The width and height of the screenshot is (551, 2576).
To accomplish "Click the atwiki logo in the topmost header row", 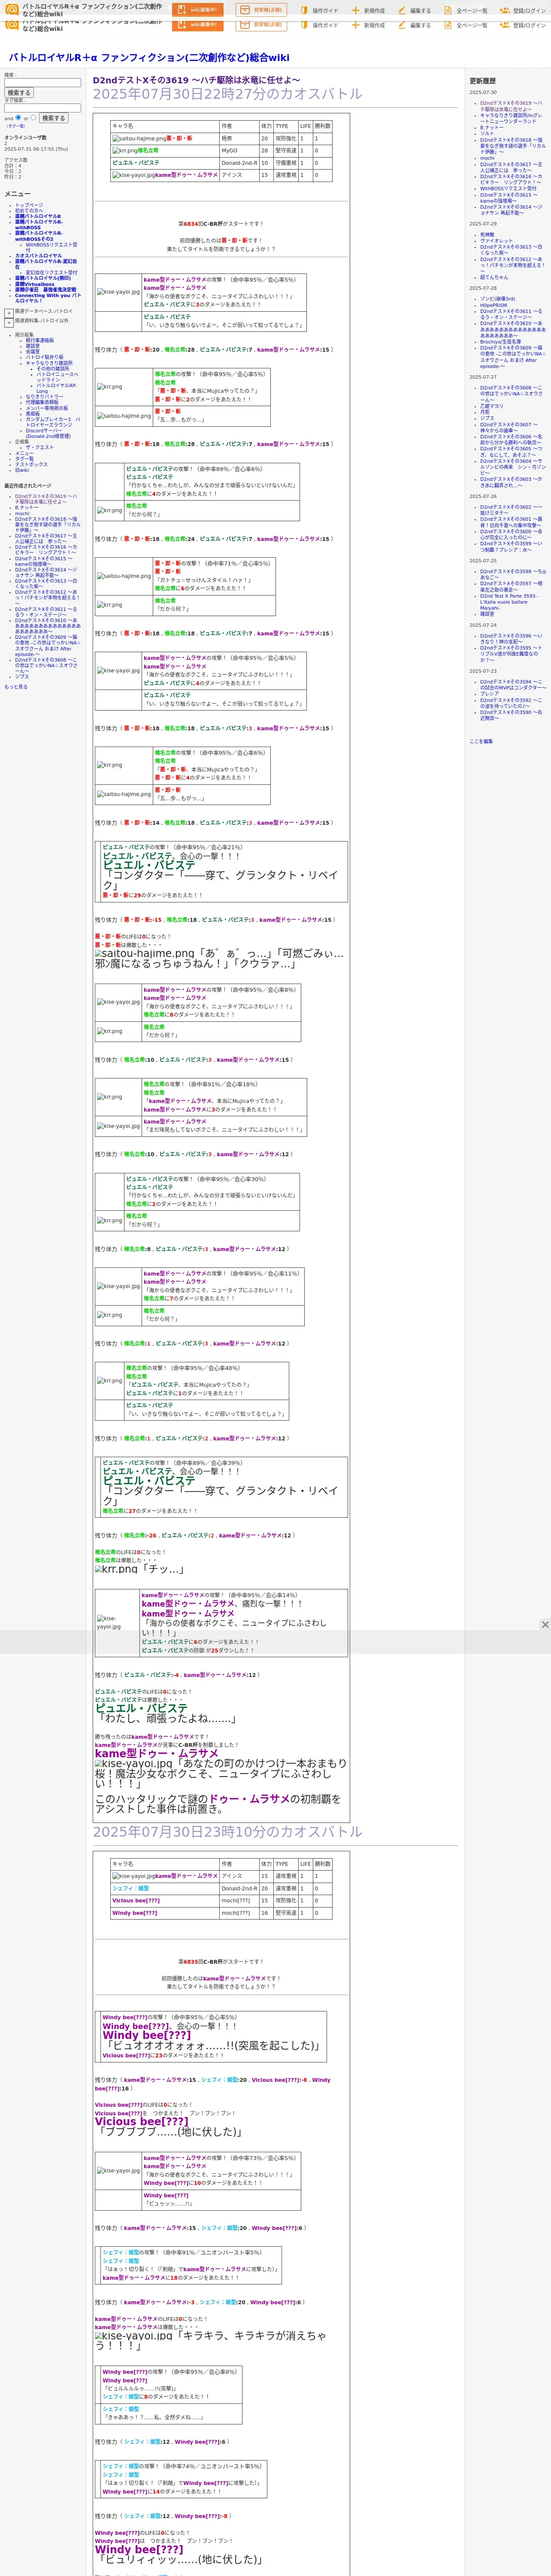I will (x=12, y=9).
